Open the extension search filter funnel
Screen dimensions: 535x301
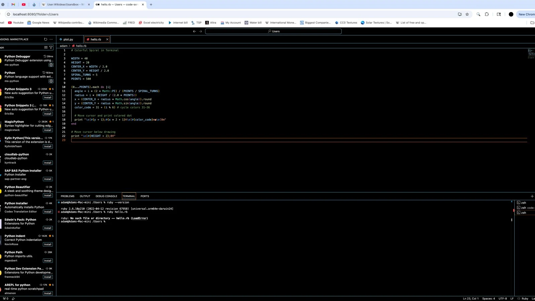tap(51, 47)
